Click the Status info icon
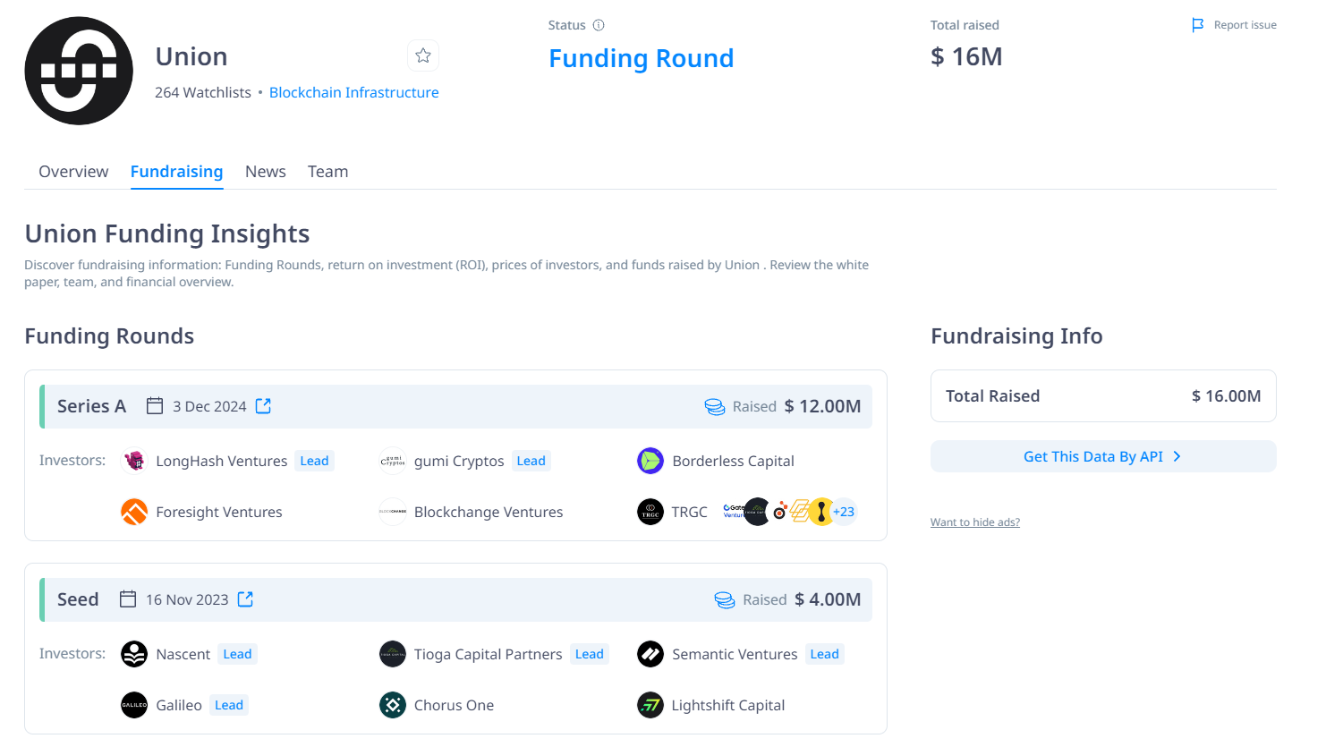Screen dimensions: 1343x747 coord(599,25)
